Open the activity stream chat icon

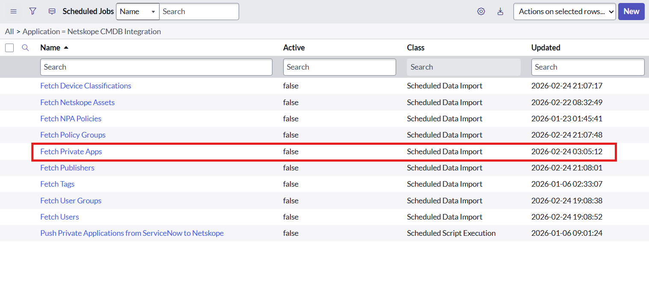click(52, 12)
